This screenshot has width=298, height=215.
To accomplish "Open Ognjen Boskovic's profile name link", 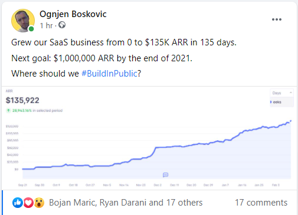I will (x=73, y=14).
